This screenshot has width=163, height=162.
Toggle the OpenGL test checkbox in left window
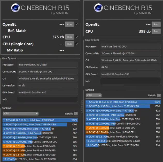[x=77, y=24]
